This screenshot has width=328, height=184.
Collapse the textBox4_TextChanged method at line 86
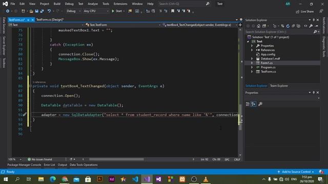[x=31, y=86]
